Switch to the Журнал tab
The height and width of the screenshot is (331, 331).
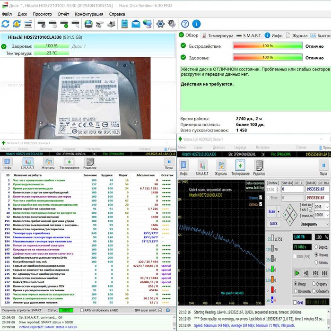(x=297, y=35)
